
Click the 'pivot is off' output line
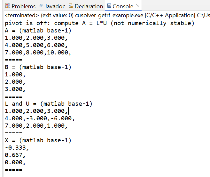(99, 23)
